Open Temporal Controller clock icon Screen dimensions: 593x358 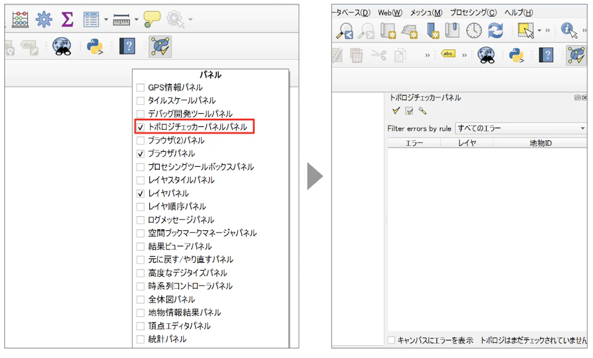[x=474, y=31]
